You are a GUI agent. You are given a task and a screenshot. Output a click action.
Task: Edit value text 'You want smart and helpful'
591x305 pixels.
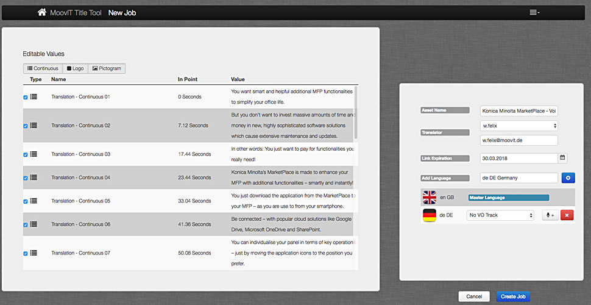coord(292,97)
